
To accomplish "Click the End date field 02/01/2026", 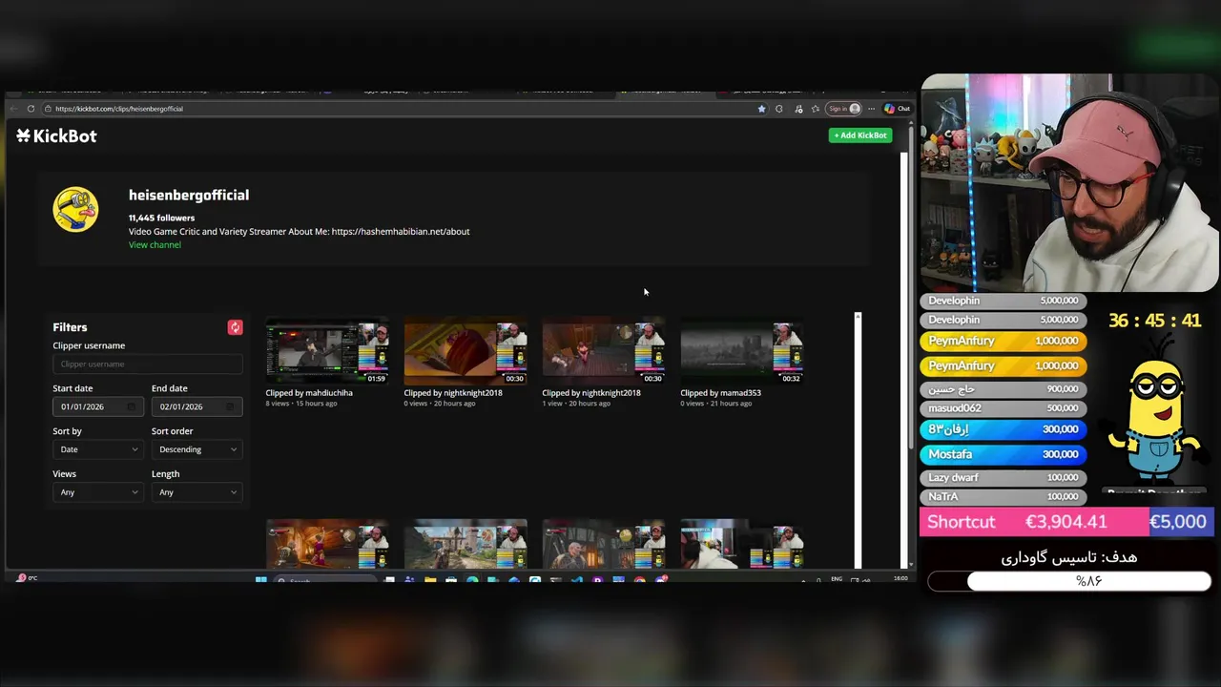I will click(197, 406).
